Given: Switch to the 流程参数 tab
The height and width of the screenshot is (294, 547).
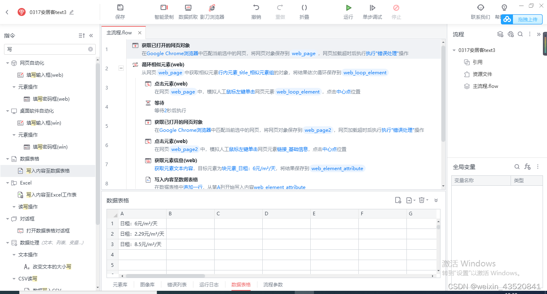Looking at the screenshot, I should click(273, 284).
